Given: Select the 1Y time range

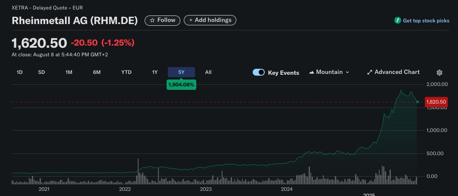Looking at the screenshot, I should tap(155, 72).
